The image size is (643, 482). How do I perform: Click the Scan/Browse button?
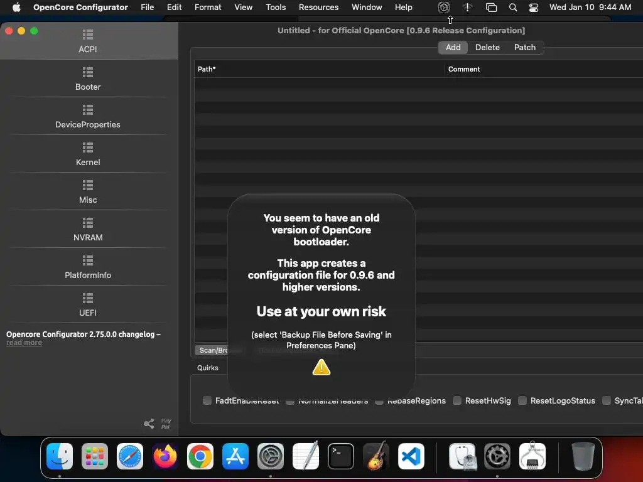220,350
